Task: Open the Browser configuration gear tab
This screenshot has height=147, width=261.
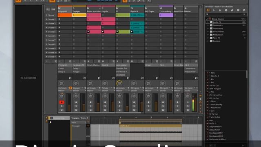Action: [244, 10]
